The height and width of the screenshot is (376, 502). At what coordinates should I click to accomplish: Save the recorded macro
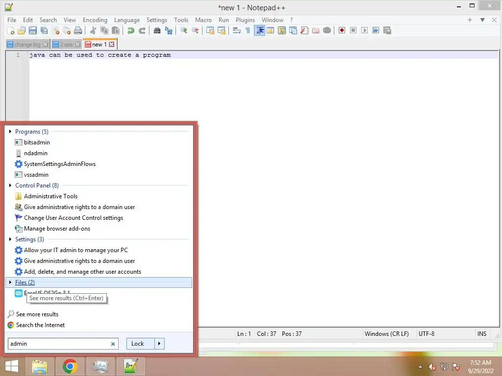pyautogui.click(x=387, y=30)
